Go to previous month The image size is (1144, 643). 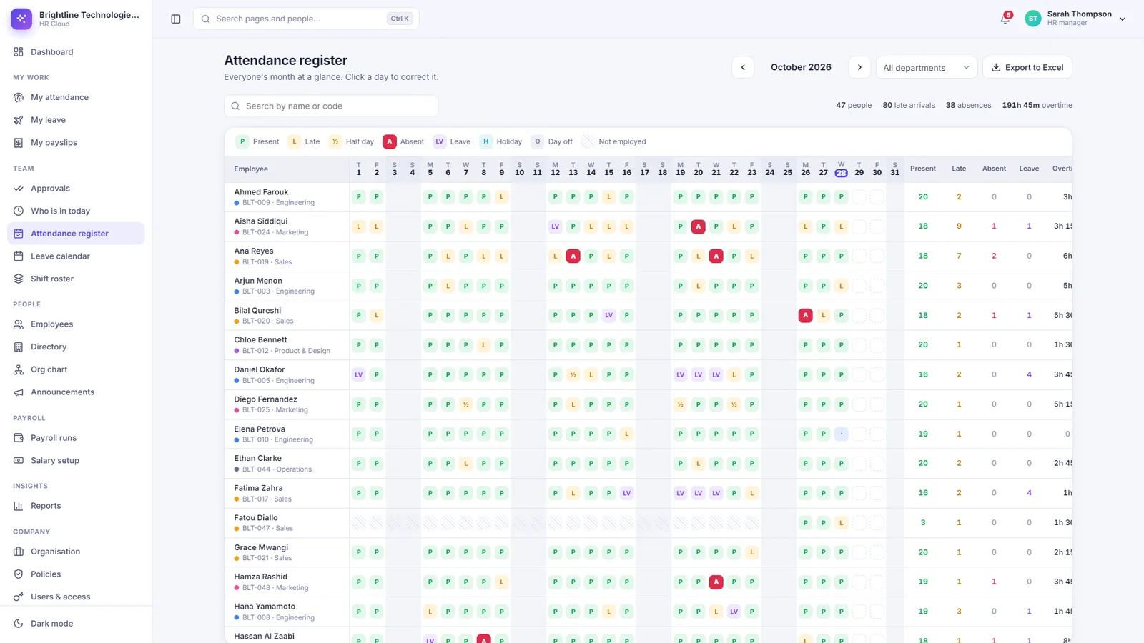pyautogui.click(x=743, y=67)
